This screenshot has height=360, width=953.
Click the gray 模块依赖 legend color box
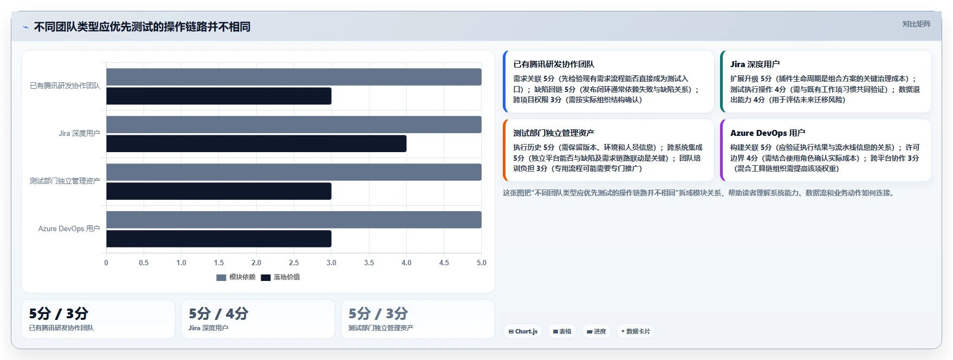221,278
